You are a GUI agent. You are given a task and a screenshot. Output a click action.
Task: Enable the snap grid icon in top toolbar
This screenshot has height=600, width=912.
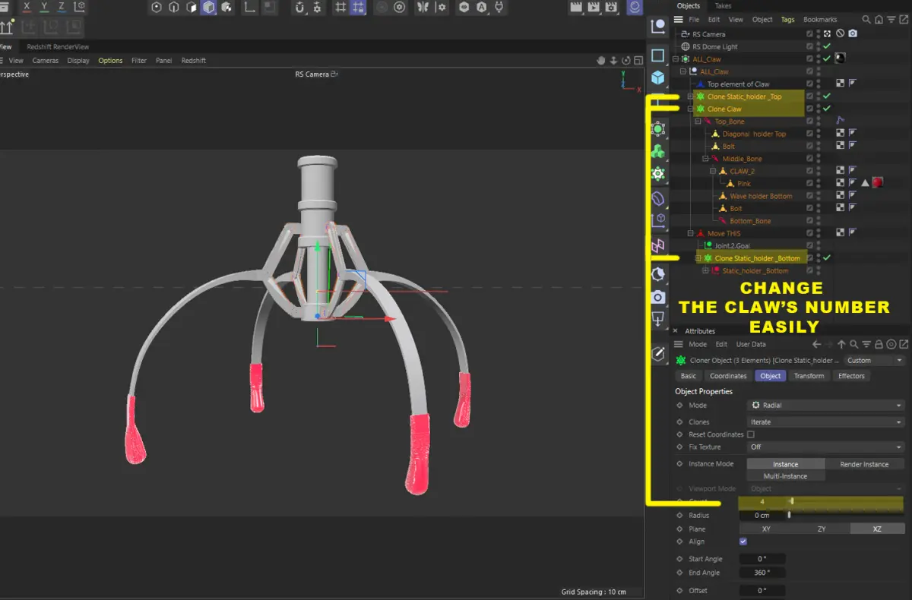[340, 8]
